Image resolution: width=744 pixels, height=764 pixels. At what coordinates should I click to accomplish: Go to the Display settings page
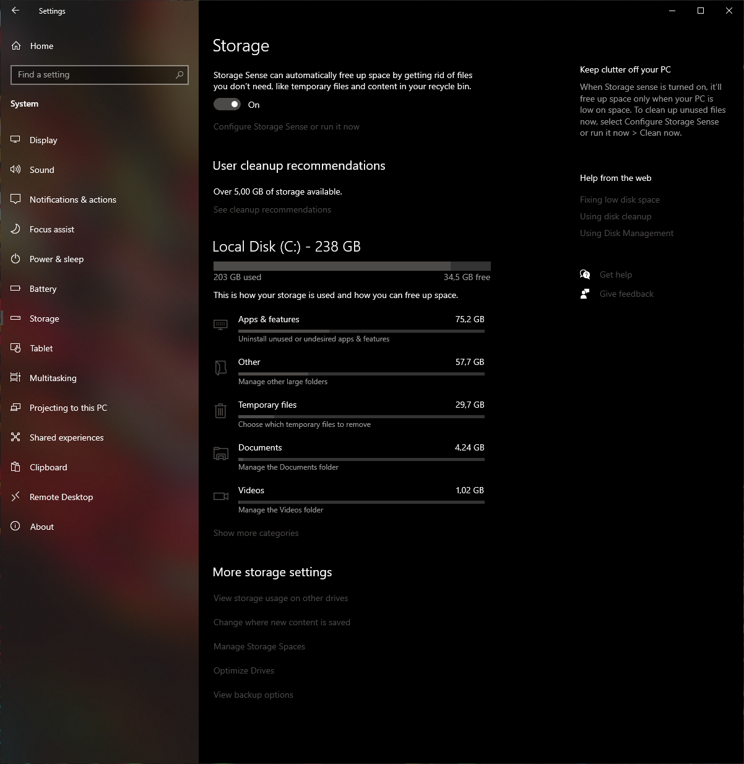click(x=43, y=140)
